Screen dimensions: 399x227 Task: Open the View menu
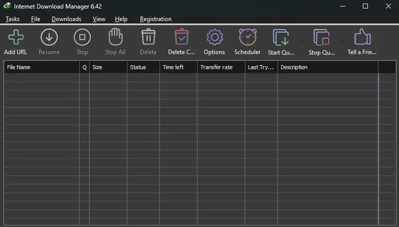[99, 19]
